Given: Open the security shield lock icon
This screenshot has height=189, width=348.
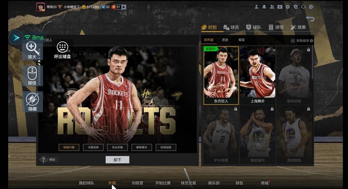Looking at the screenshot, I should 295,7.
